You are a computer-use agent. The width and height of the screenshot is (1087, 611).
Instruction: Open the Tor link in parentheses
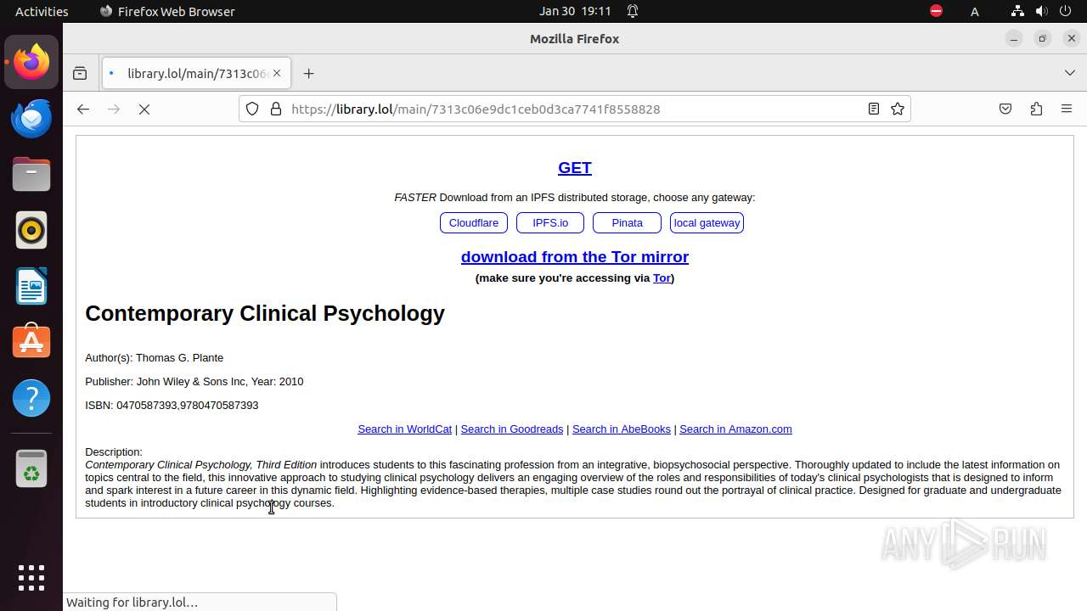pyautogui.click(x=662, y=278)
